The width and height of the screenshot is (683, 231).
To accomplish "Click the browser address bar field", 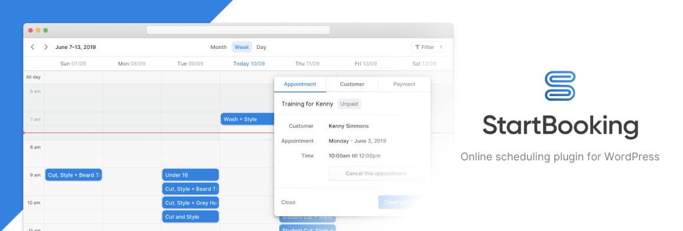I will (238, 30).
